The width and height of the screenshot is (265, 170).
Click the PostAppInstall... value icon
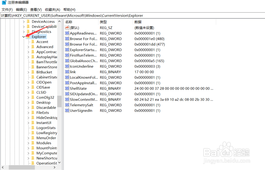tap(67, 83)
